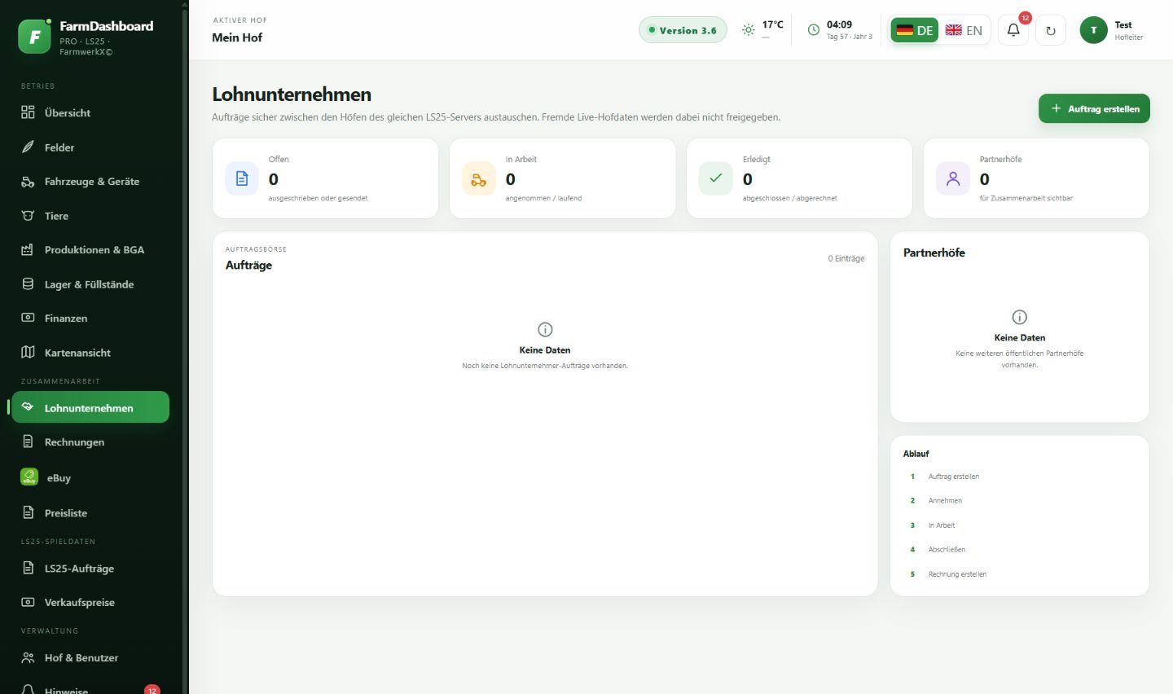Click the refresh icon in header
The height and width of the screenshot is (694, 1173).
1051,30
